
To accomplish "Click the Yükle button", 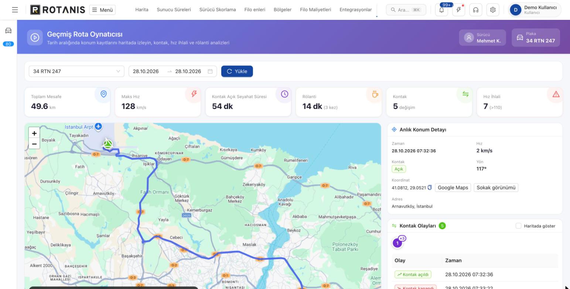I will 237,71.
